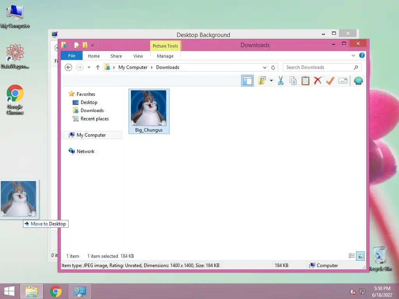Click the Downloads window title bar folder icon
Image resolution: width=399 pixels, height=299 pixels.
(x=64, y=45)
